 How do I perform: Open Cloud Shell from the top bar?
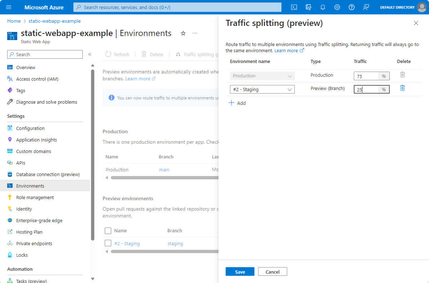pos(294,8)
